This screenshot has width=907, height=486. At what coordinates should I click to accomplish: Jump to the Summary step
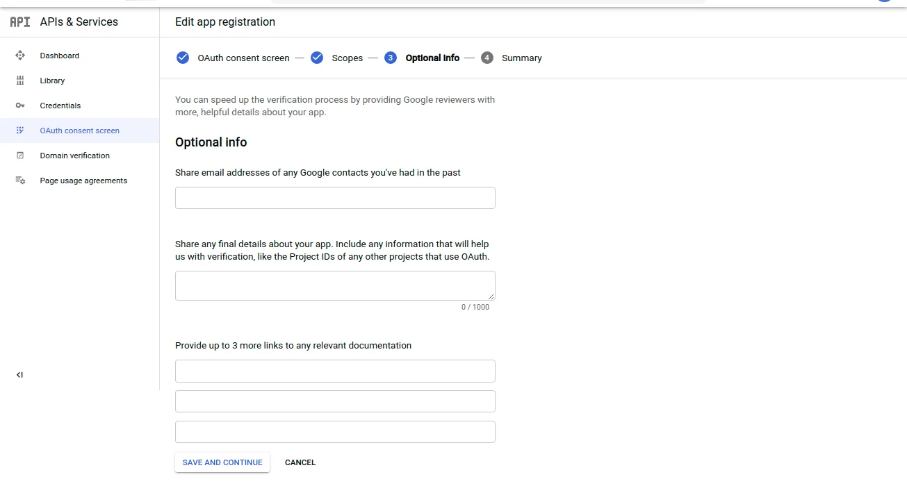(521, 58)
